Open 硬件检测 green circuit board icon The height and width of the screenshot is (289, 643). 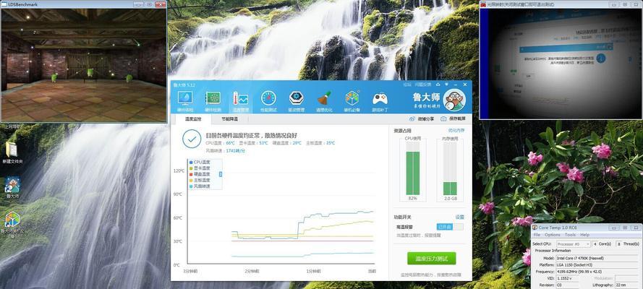[213, 98]
